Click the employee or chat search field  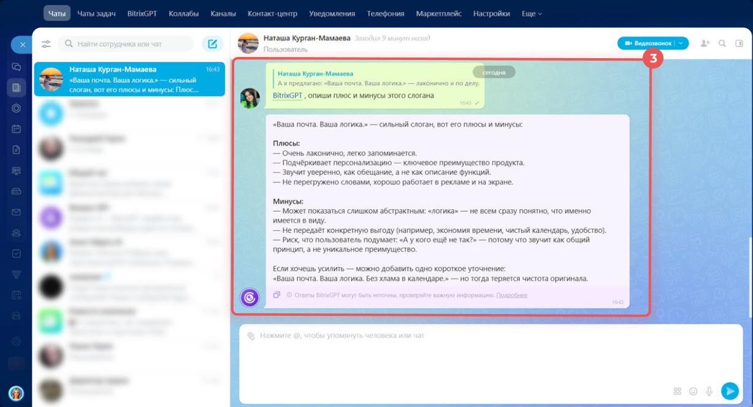126,44
